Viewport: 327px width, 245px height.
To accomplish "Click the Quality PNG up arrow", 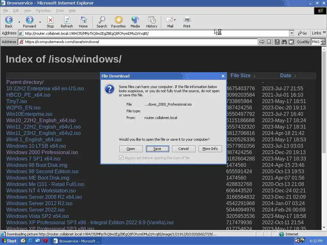I will (323, 41).
